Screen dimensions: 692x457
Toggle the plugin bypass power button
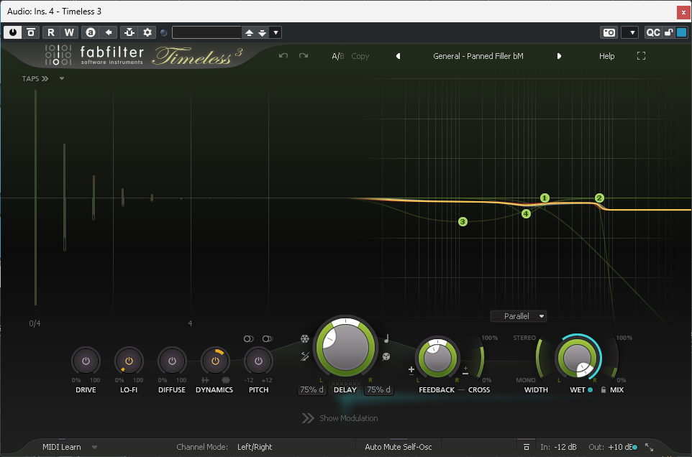click(13, 32)
